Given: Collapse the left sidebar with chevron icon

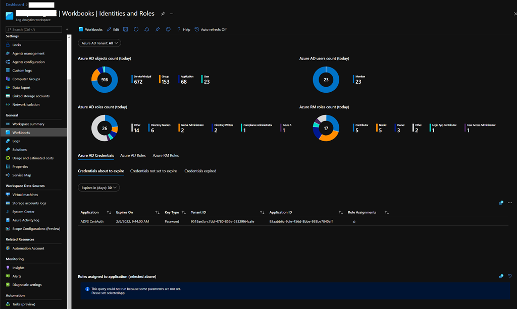Looking at the screenshot, I should (x=67, y=30).
